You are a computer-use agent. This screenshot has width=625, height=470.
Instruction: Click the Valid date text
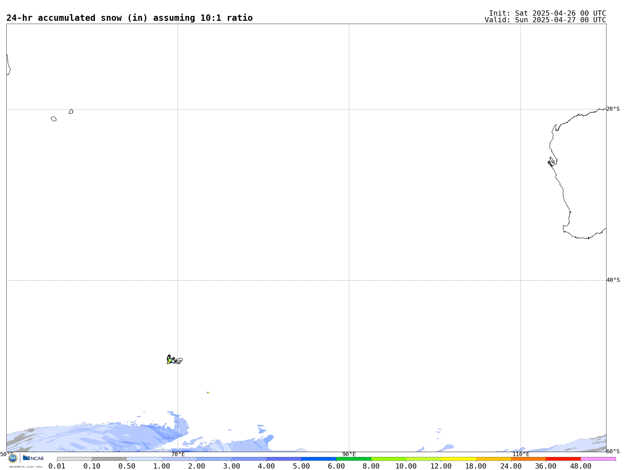(545, 20)
